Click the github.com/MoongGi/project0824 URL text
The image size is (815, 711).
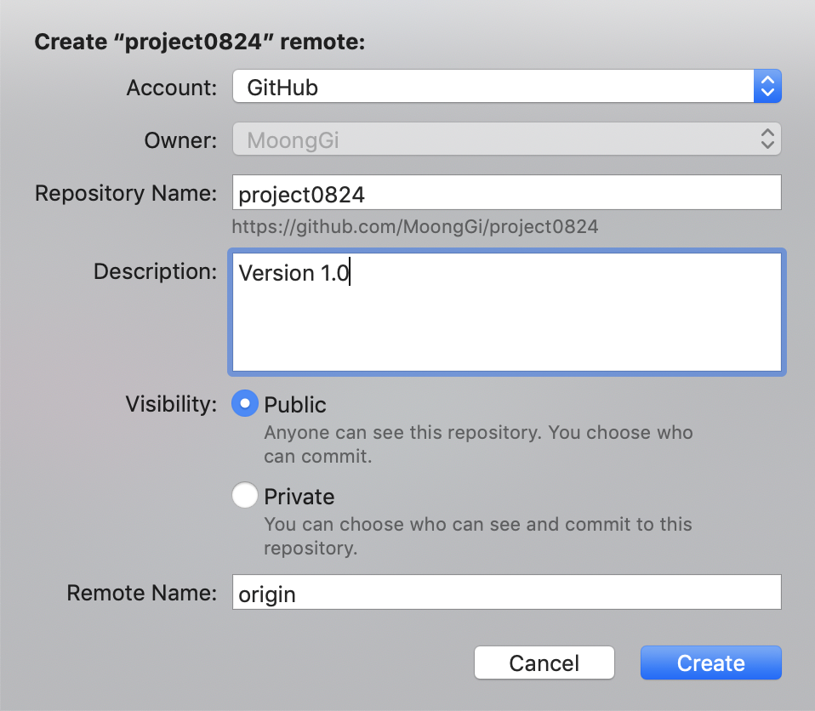point(415,227)
